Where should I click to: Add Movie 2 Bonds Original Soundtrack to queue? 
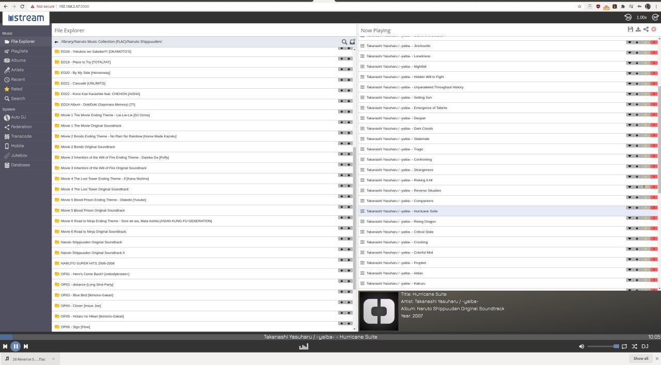tap(349, 144)
